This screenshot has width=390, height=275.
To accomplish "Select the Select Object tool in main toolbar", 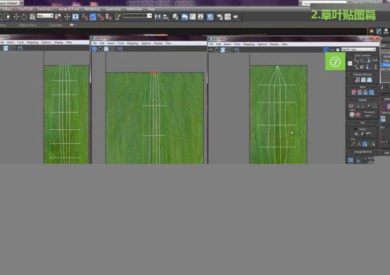I will [x=7, y=17].
